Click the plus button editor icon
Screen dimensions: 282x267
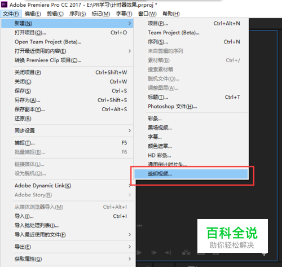point(264,254)
